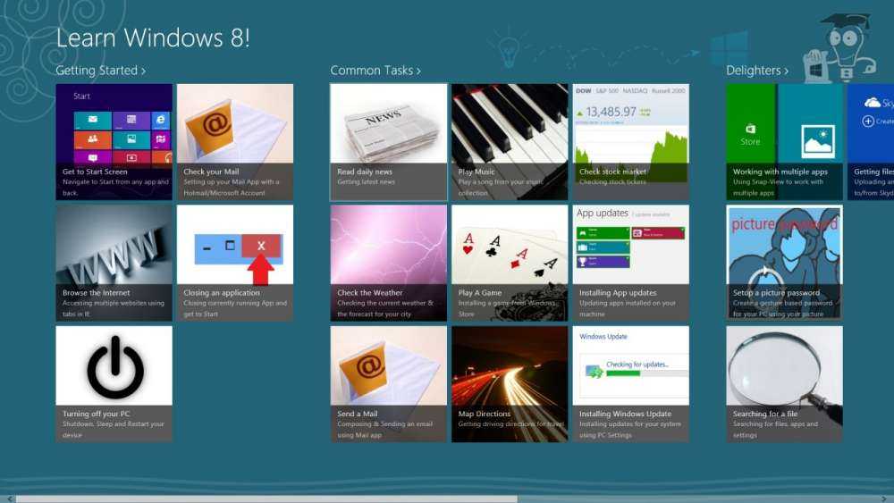Open the Check stock market tile
The height and width of the screenshot is (503, 894).
[x=630, y=142]
